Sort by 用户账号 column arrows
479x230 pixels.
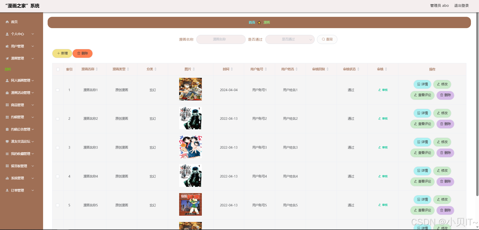point(266,69)
